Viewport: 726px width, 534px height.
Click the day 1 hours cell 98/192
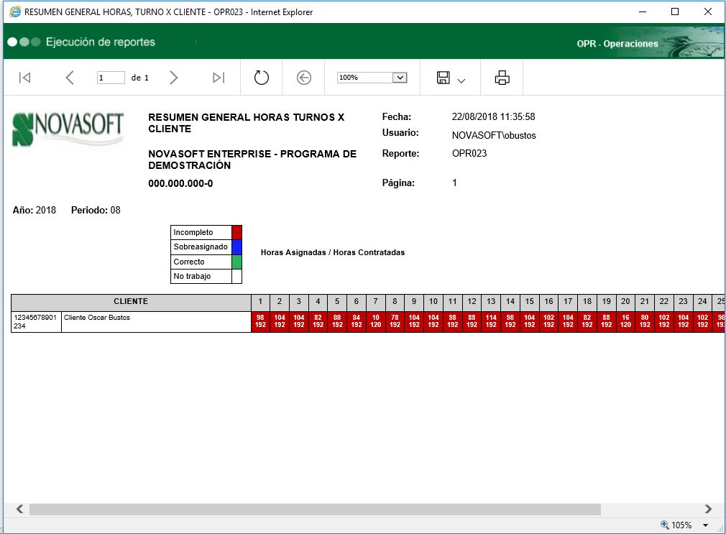[x=260, y=321]
